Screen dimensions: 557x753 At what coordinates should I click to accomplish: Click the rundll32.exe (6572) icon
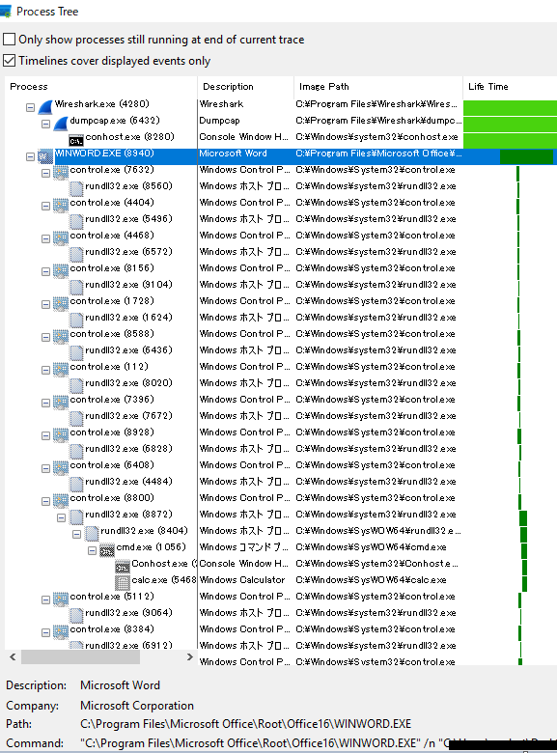coord(76,255)
